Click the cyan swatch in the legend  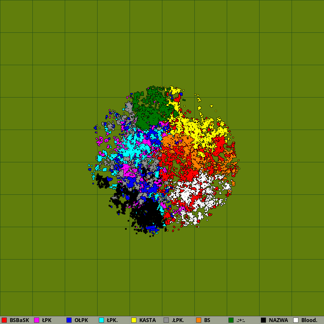101,320
